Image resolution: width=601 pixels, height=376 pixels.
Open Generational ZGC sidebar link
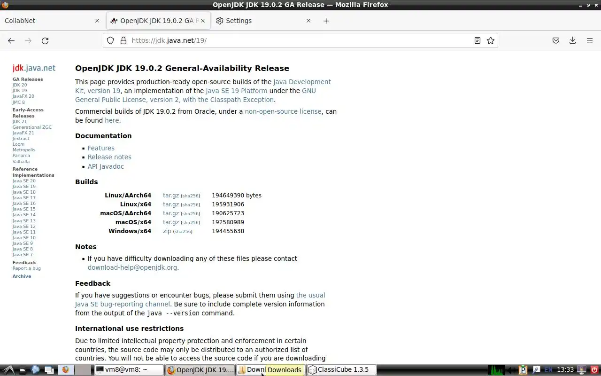(32, 127)
